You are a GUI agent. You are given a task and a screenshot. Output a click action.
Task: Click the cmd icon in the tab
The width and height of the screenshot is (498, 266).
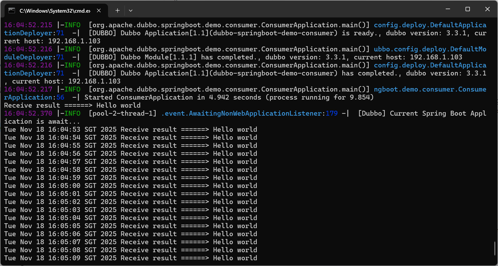point(11,11)
